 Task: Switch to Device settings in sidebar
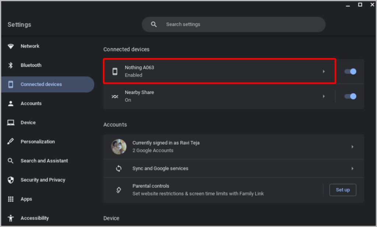(x=47, y=123)
